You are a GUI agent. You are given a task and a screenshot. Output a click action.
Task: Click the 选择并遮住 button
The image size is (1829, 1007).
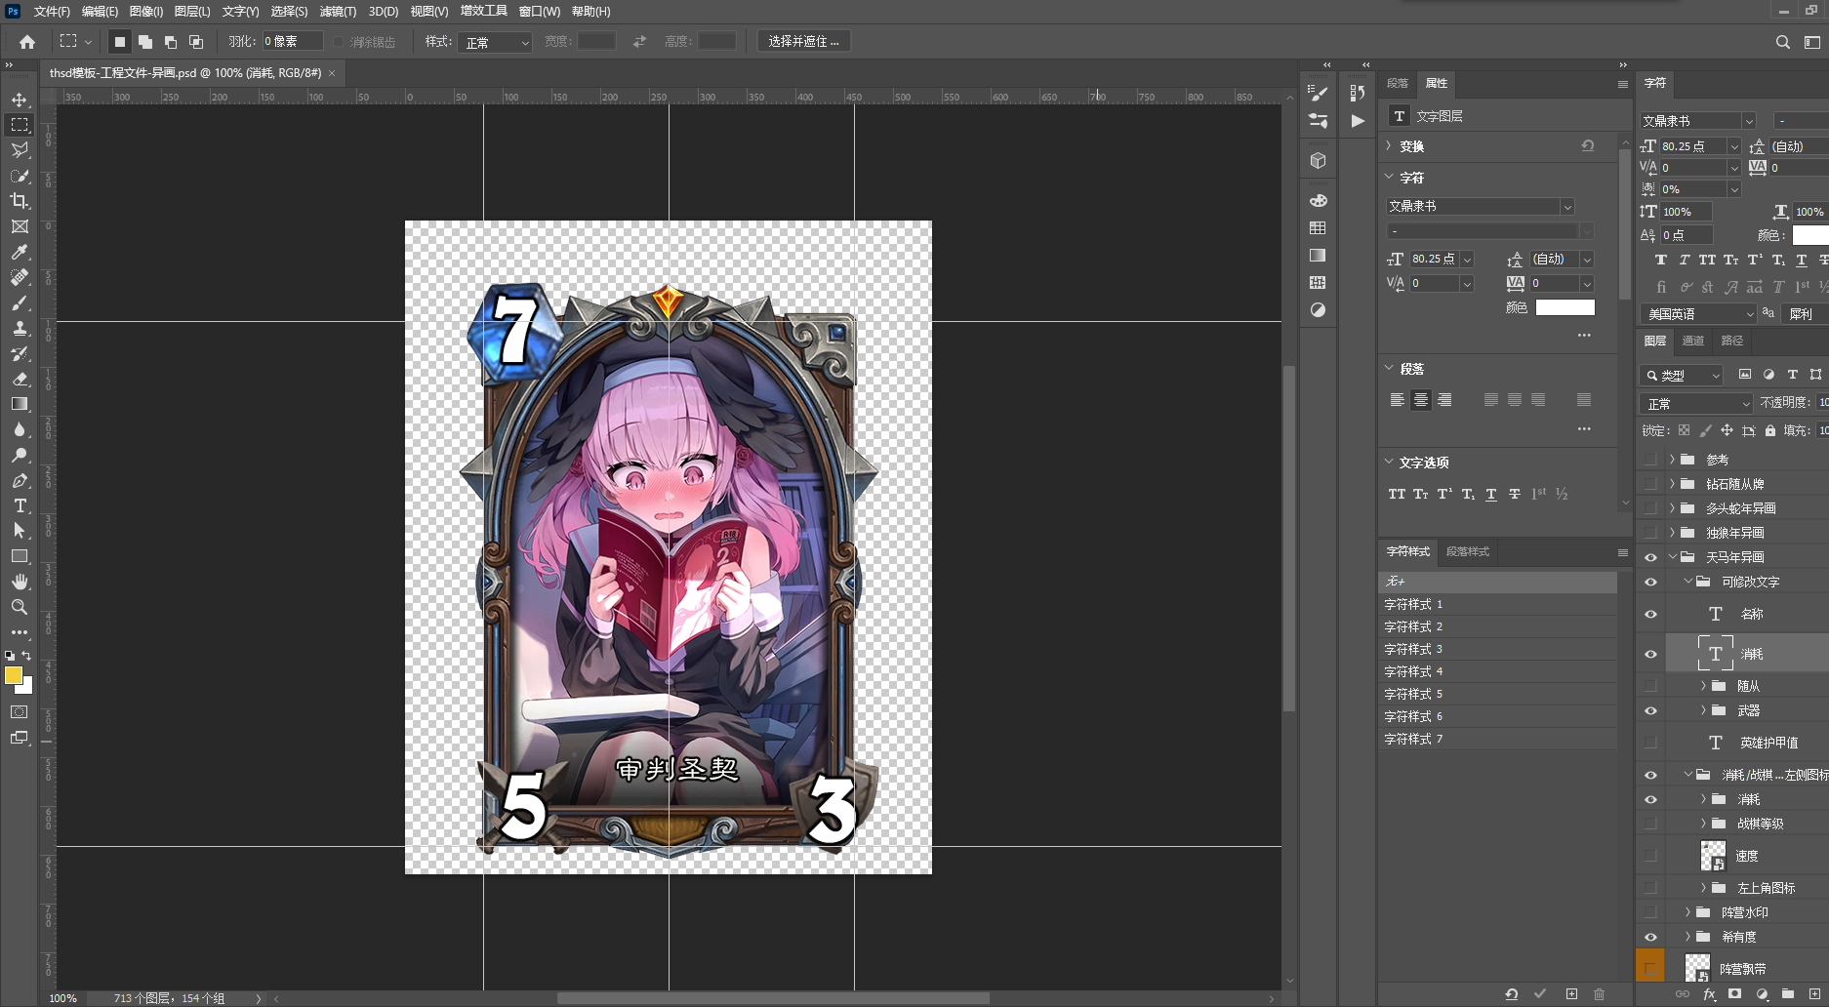point(803,41)
